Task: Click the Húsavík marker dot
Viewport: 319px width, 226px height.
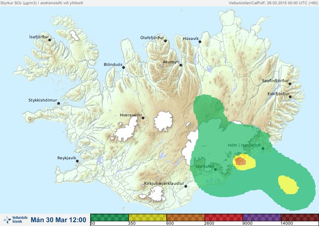Action: 200,42
